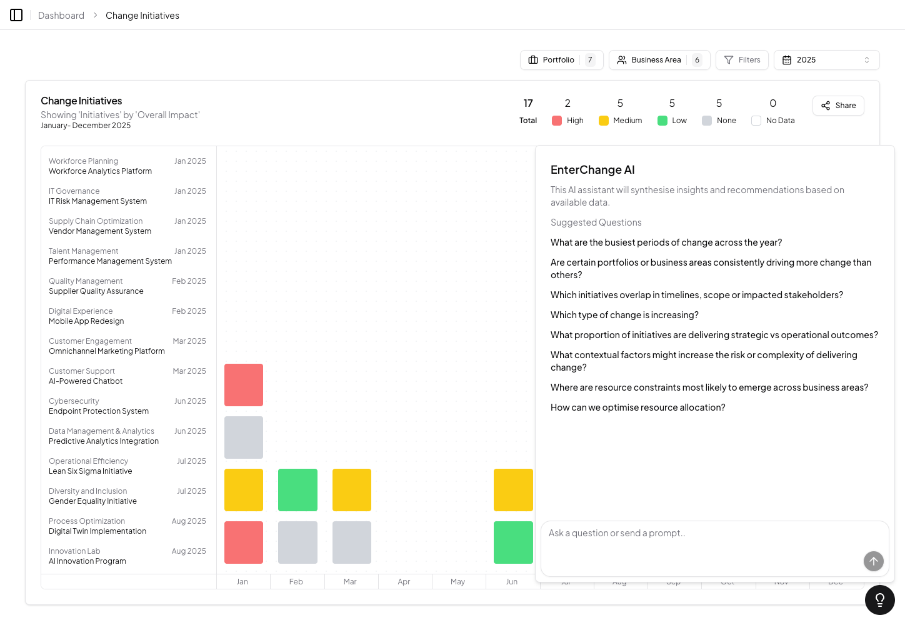Image resolution: width=905 pixels, height=625 pixels.
Task: Click the funnel Filters icon
Action: tap(729, 60)
